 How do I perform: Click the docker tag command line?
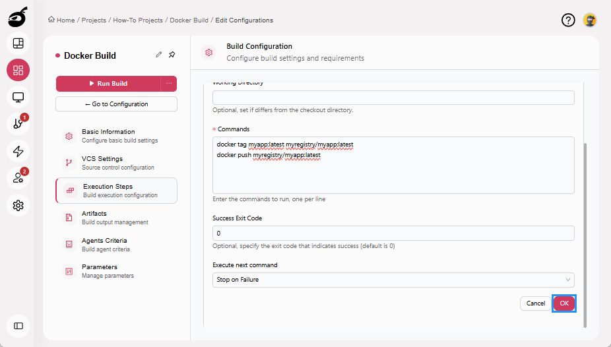pyautogui.click(x=285, y=144)
